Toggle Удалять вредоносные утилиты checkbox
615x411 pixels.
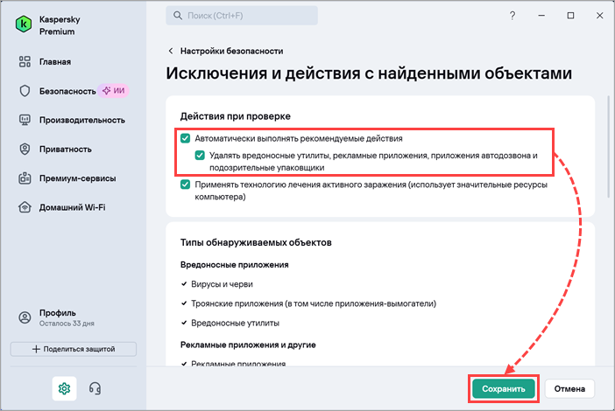[x=200, y=156]
